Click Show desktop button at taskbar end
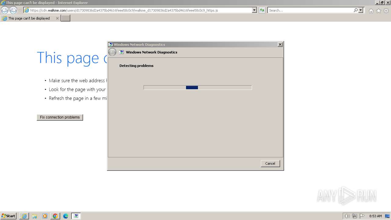The width and height of the screenshot is (391, 220). 388,216
